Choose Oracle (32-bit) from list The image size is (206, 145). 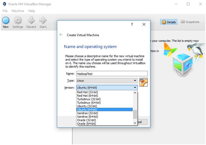[105, 120]
